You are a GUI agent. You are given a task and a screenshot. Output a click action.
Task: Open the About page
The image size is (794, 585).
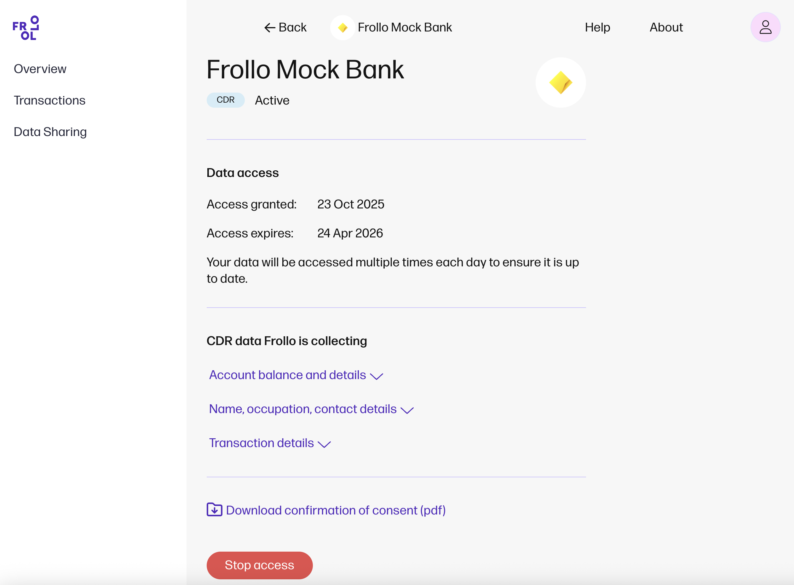[x=666, y=27]
